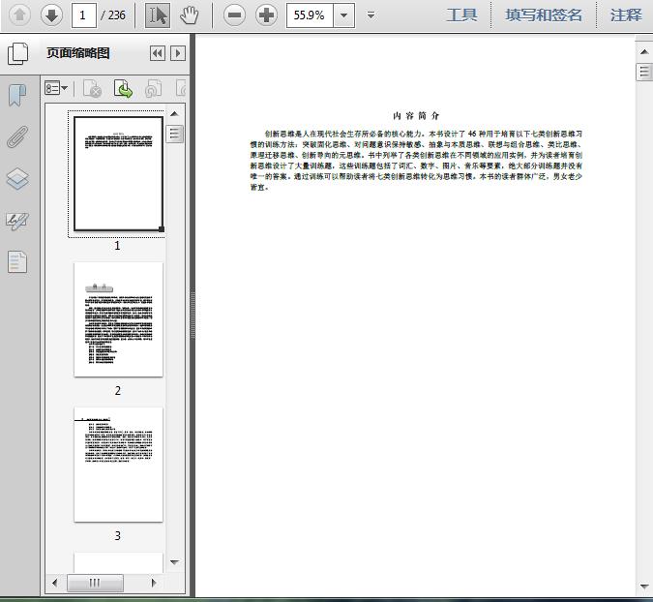Open the 工具 pane

tap(461, 15)
